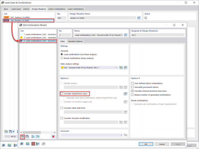The width and height of the screenshot is (199, 149).
Task: Open the Static analysis settings dropdown
Action: pyautogui.click(x=117, y=68)
